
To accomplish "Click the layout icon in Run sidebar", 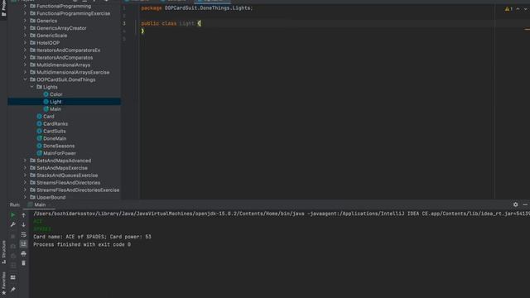I will [13, 277].
